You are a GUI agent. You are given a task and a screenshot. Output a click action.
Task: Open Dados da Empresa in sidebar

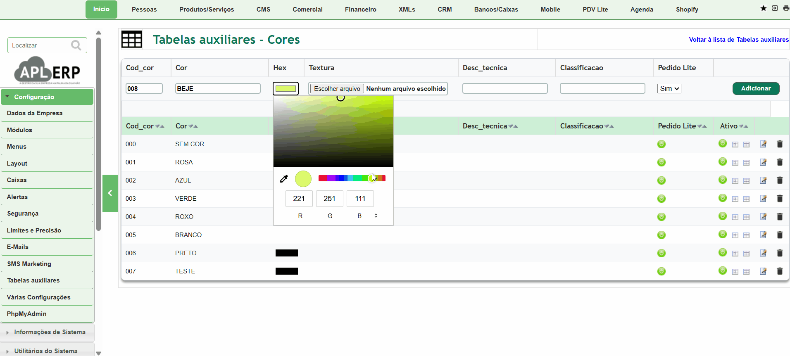47,113
